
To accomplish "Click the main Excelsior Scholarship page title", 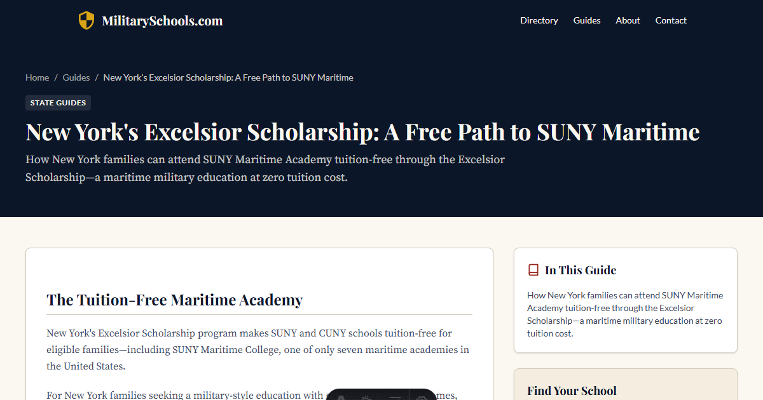I will point(362,132).
